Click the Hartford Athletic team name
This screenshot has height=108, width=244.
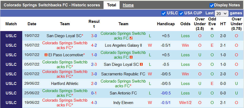(65, 84)
